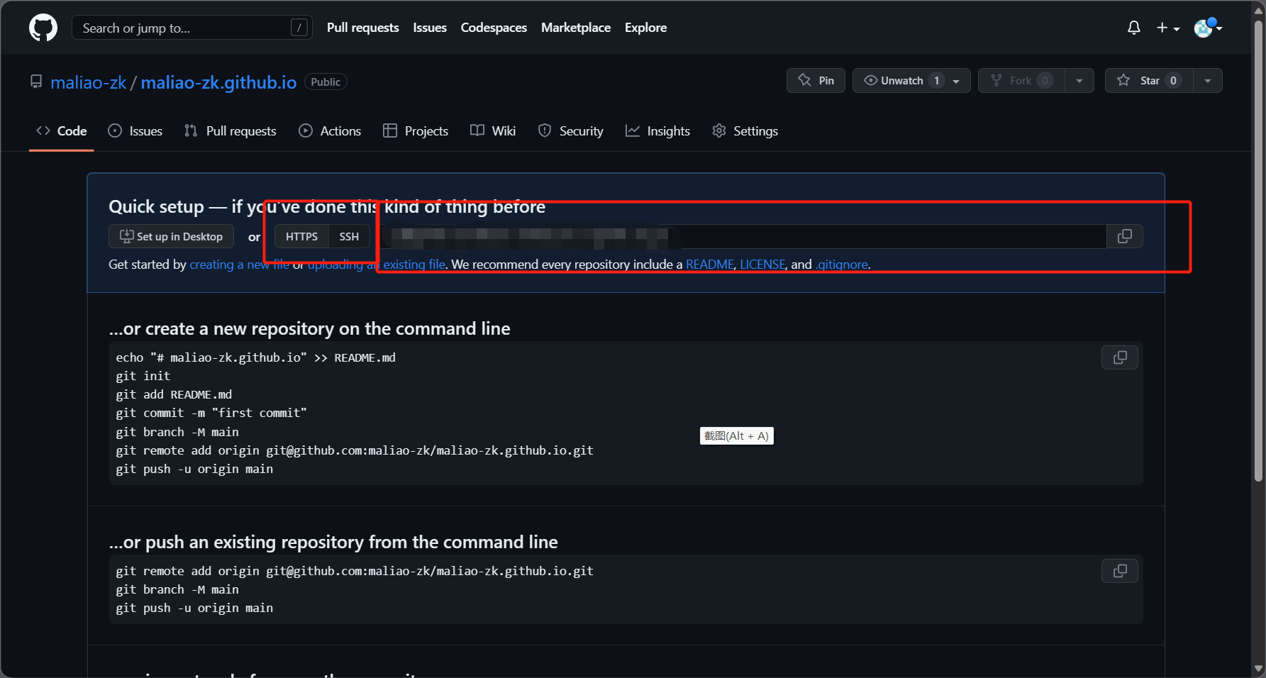Select SSH clone protocol
Image resolution: width=1266 pixels, height=678 pixels.
coord(349,237)
